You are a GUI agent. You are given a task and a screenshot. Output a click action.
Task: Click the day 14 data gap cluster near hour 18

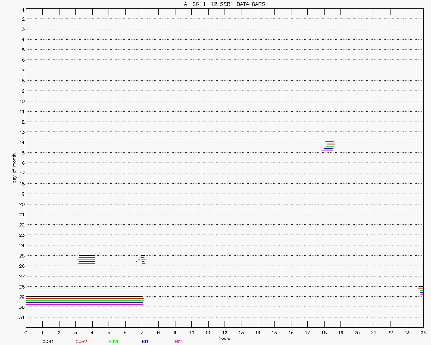click(x=328, y=146)
